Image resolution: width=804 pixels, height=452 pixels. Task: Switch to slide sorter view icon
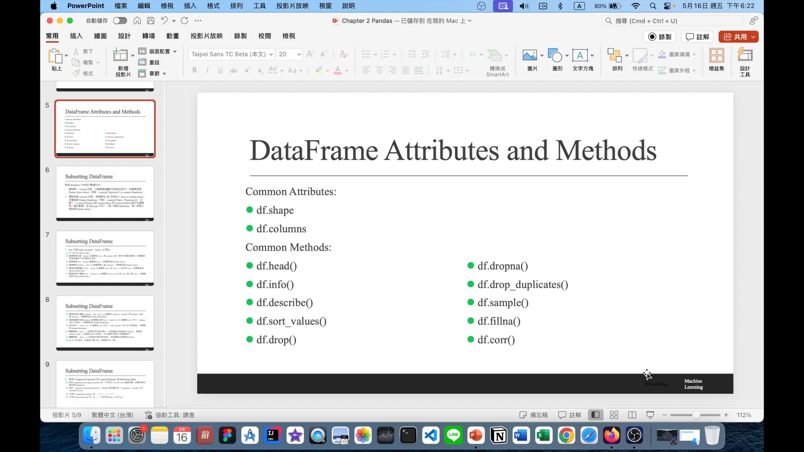[614, 415]
